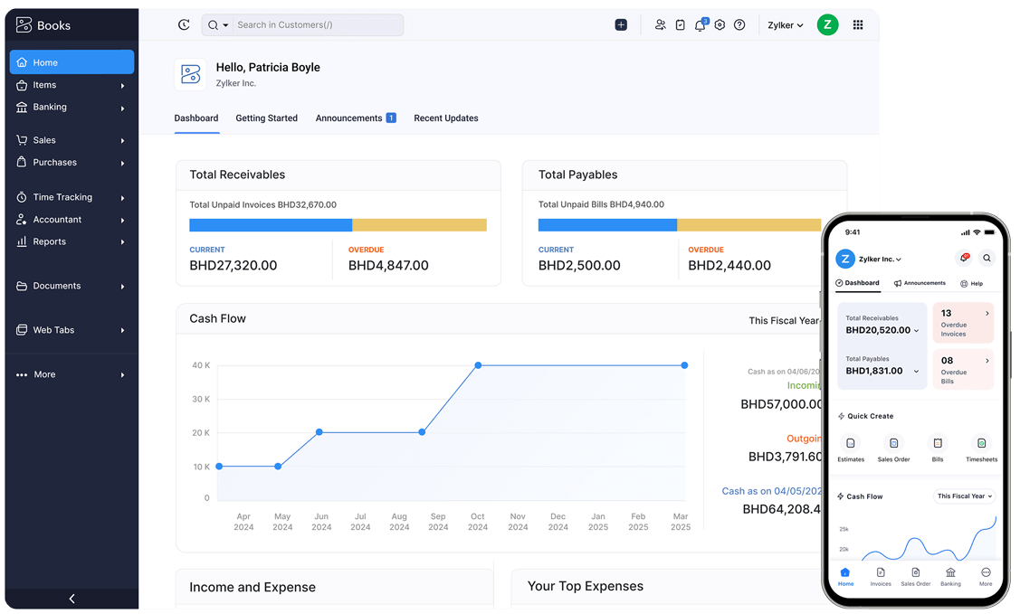Open the This Fiscal Year filter on mobile
1020x614 pixels.
tap(964, 496)
